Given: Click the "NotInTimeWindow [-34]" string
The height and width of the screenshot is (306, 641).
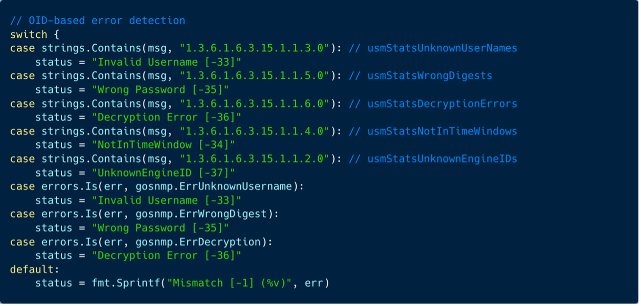Looking at the screenshot, I should (x=164, y=145).
